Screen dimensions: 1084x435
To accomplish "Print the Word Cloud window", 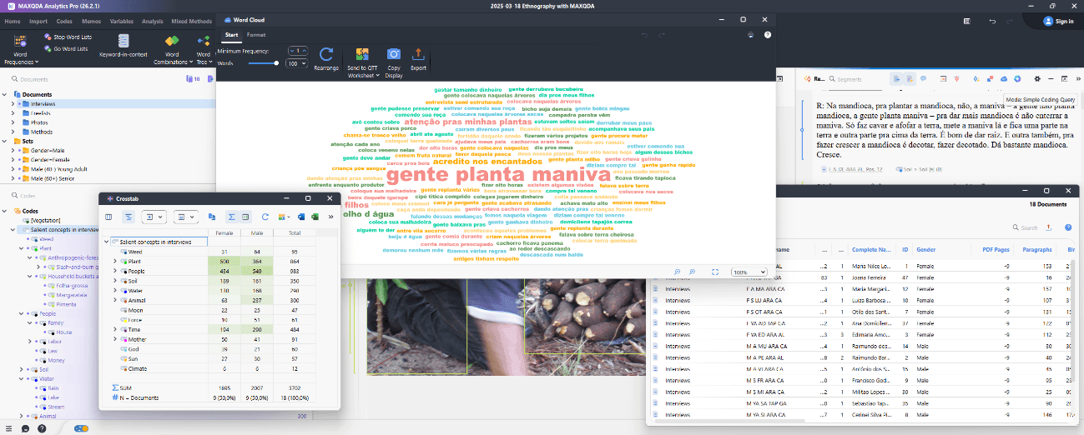I will [x=751, y=35].
